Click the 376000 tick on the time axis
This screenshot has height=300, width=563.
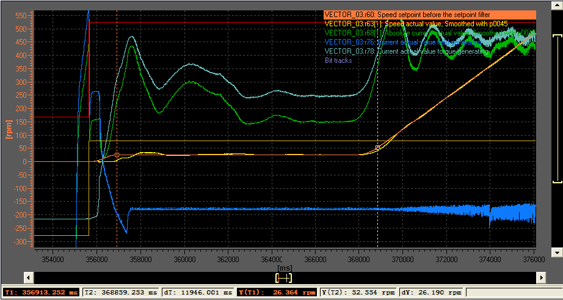[533, 260]
